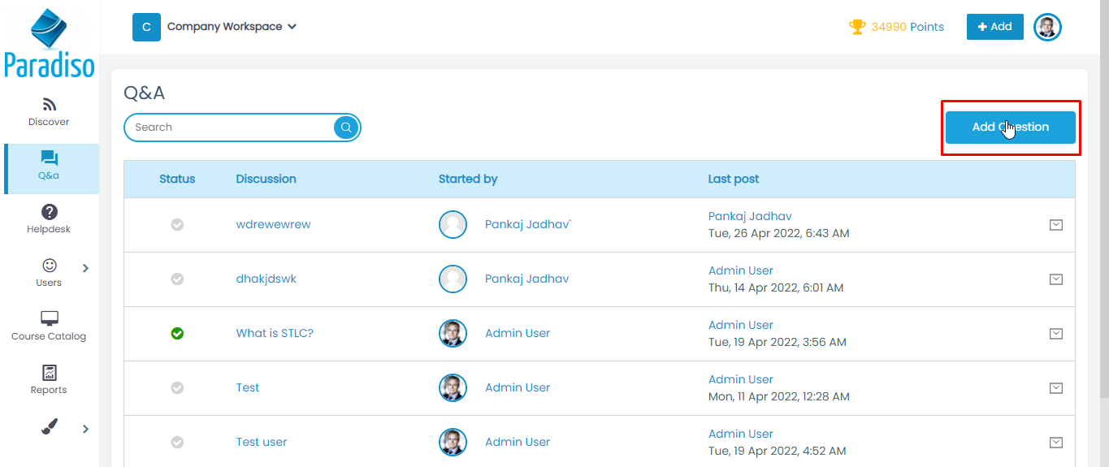The image size is (1109, 467).
Task: Open the Test user discussion link
Action: [261, 442]
